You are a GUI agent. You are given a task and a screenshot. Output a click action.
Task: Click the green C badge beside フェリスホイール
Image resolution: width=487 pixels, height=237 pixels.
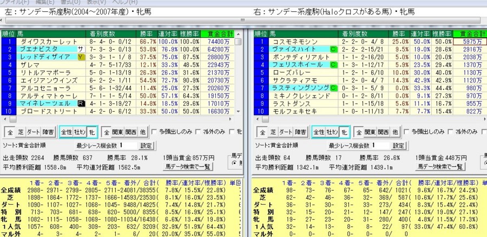pos(333,65)
